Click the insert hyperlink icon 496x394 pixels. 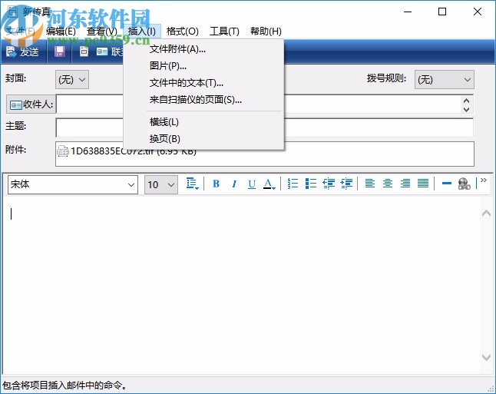point(465,184)
